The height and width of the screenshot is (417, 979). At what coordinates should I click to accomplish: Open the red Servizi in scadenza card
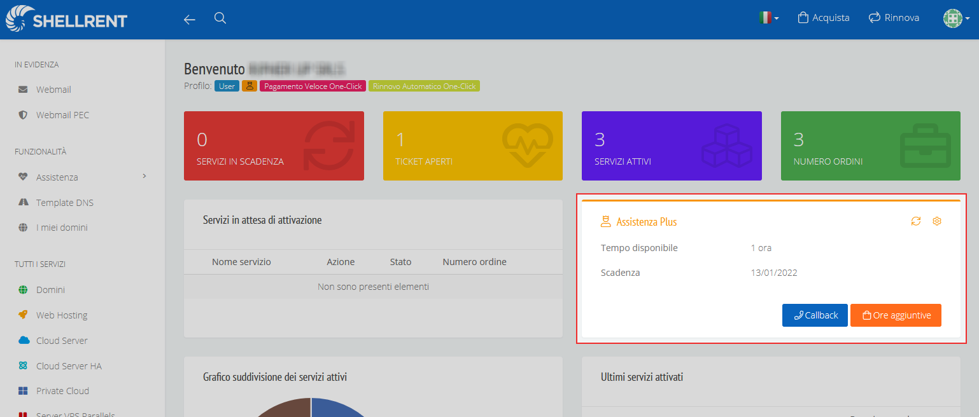tap(274, 146)
